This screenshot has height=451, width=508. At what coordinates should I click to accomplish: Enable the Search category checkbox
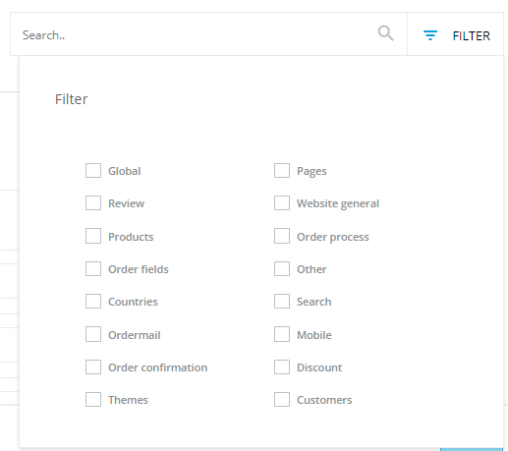pos(282,302)
